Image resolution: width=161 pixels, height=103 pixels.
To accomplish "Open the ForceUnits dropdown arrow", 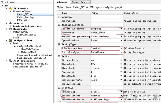I will click(x=121, y=72).
